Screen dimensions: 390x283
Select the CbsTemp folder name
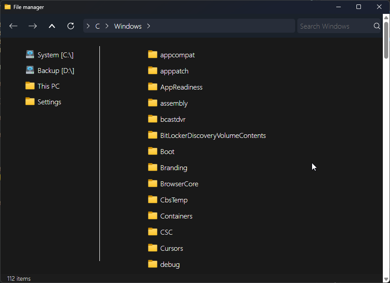click(174, 200)
